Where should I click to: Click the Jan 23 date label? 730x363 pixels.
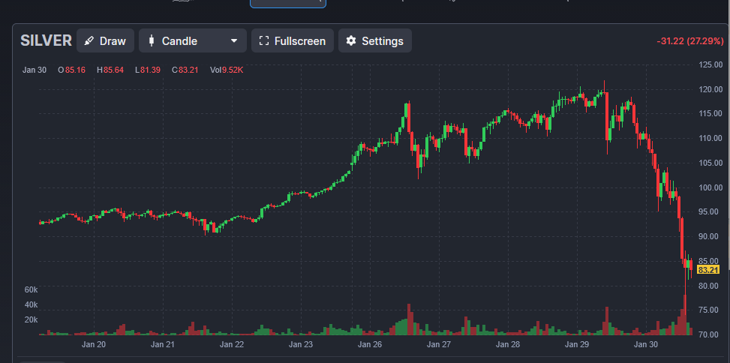tap(301, 345)
